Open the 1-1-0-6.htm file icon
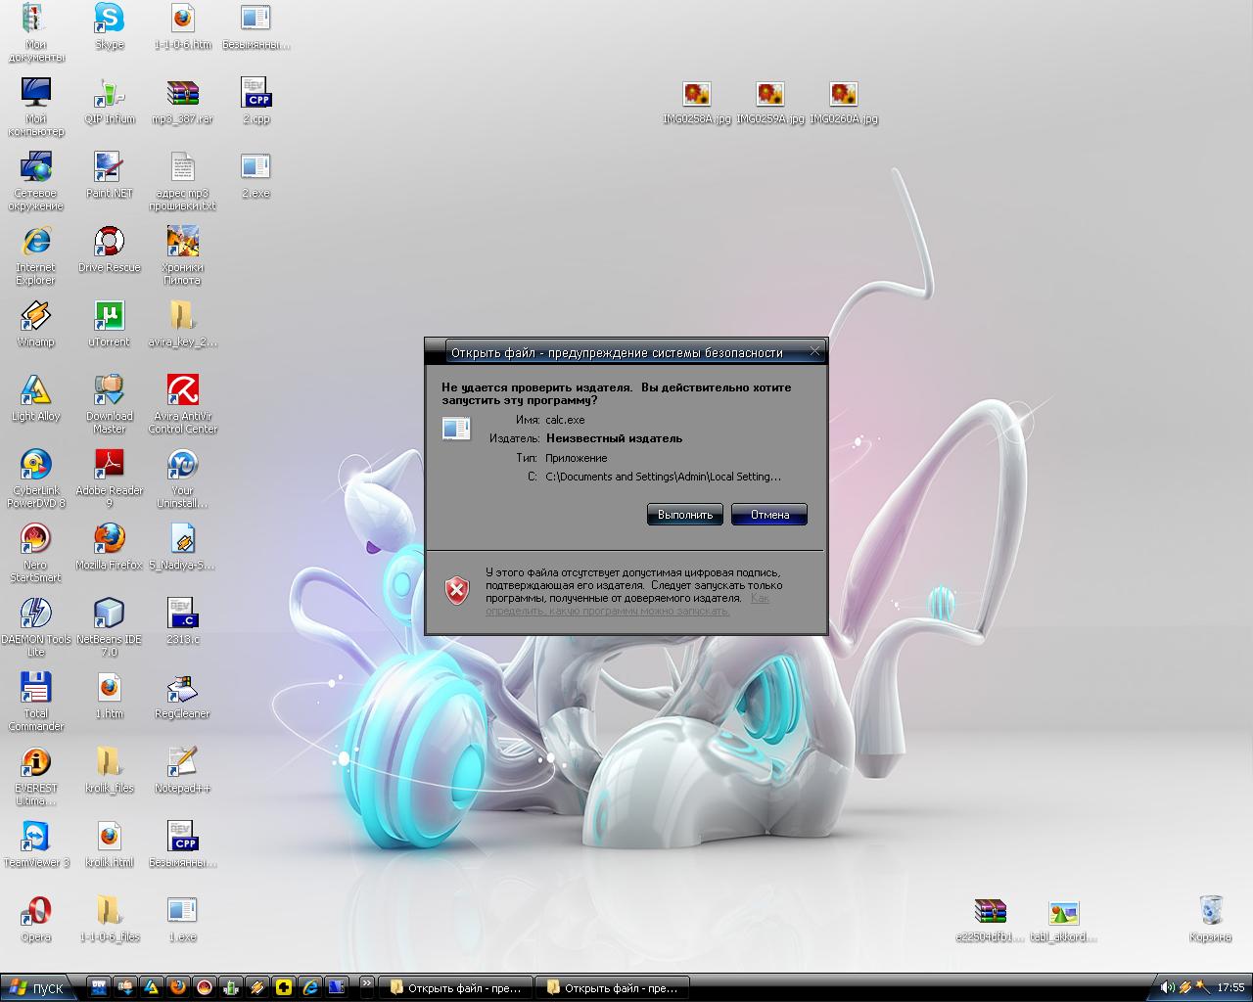The image size is (1253, 1002). (183, 27)
